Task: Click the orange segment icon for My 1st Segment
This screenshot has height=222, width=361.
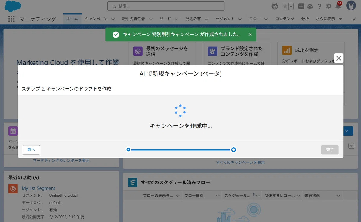Action: coord(13,189)
